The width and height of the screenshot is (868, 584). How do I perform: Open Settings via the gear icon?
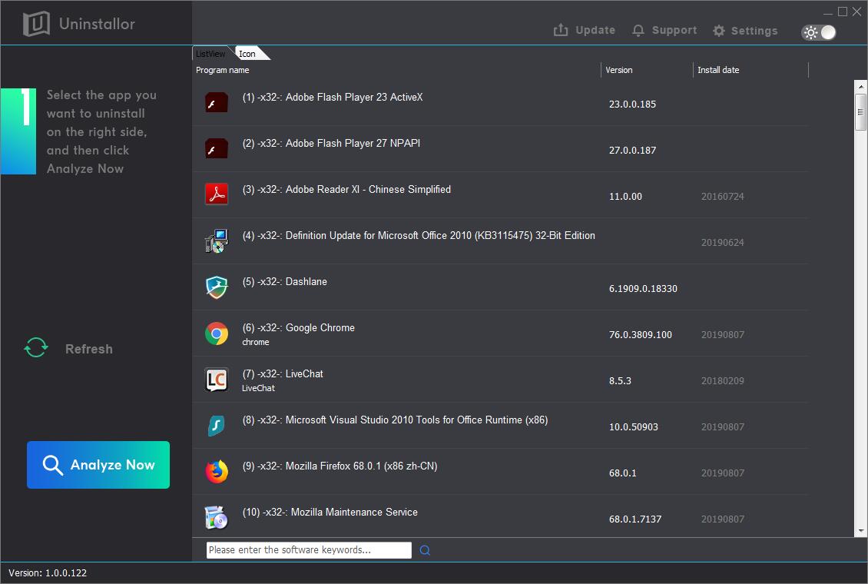click(718, 31)
